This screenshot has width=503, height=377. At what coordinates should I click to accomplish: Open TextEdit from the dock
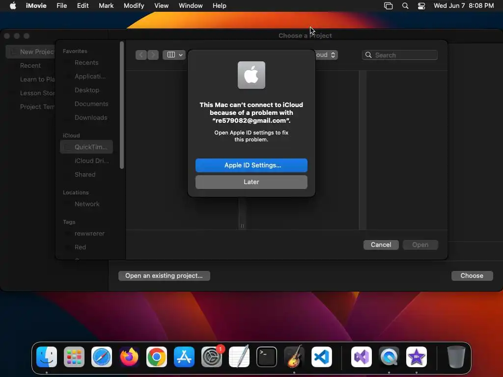tap(239, 356)
